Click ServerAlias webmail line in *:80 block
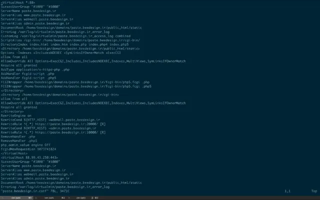This screenshot has width=320, height=200. tap(37, 19)
